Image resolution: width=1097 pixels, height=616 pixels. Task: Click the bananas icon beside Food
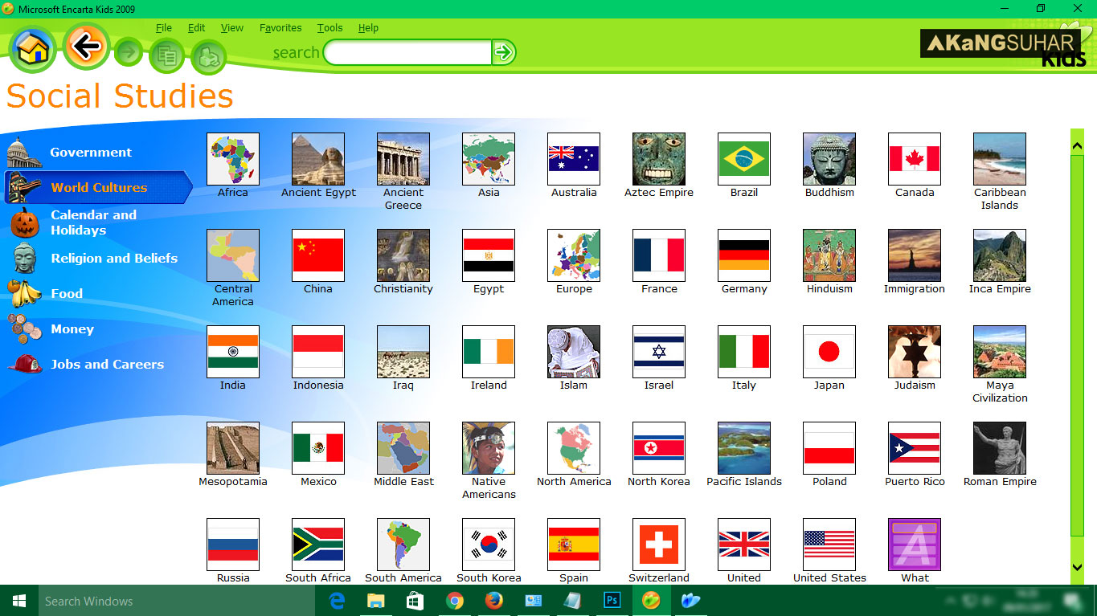pos(23,294)
